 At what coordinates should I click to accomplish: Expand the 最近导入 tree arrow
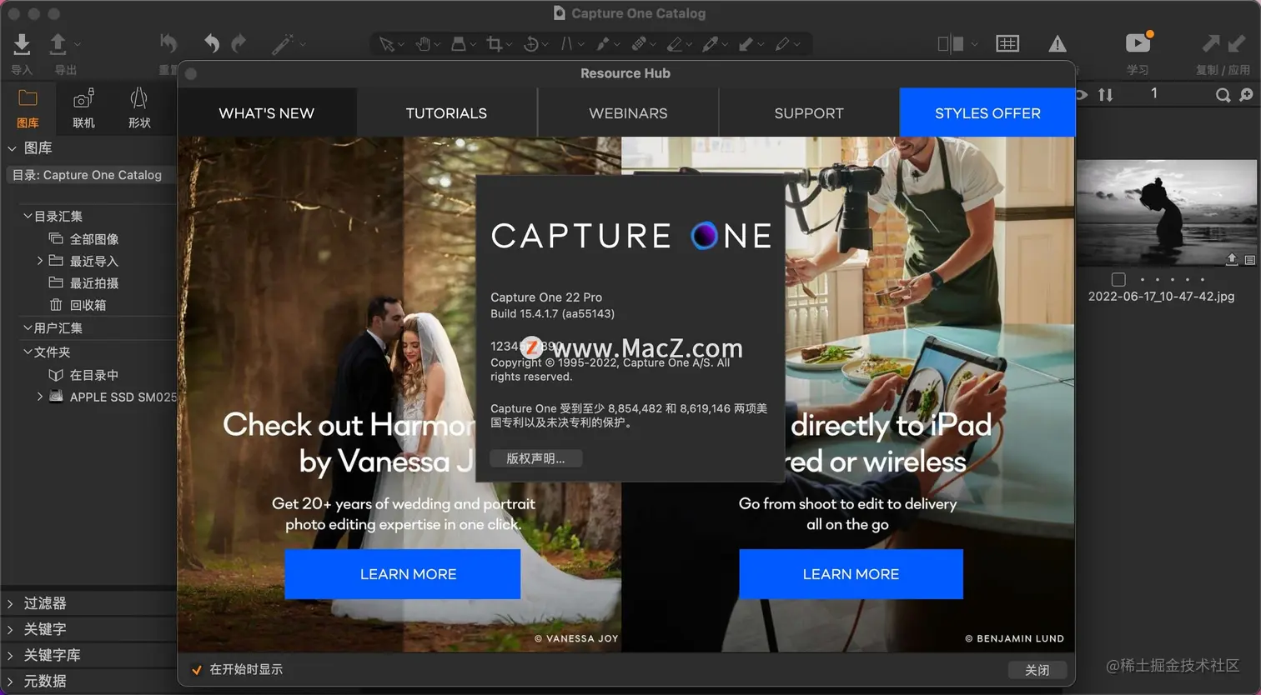pos(40,261)
